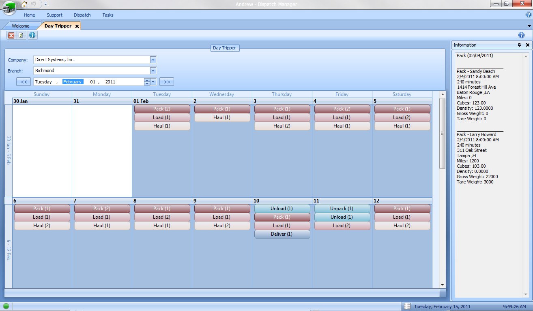Click the blue info toolbar icon

point(32,35)
